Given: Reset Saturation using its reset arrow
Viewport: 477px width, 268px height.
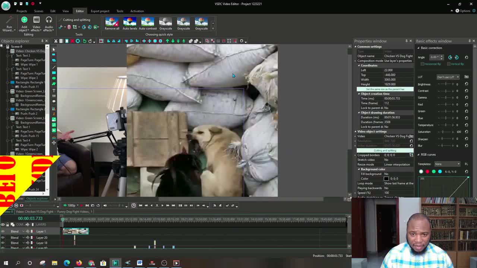Looking at the screenshot, I should click(466, 132).
